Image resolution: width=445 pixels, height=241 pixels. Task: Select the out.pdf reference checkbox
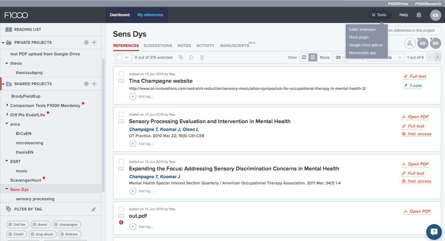pos(121,209)
